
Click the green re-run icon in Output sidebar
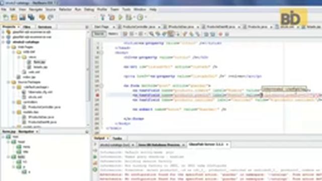click(x=95, y=157)
